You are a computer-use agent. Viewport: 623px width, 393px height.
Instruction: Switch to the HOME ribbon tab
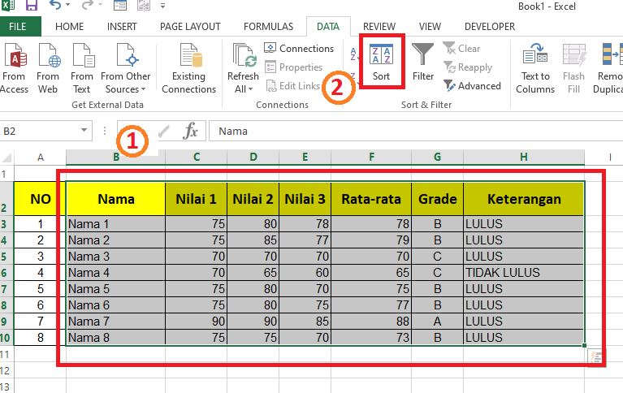click(70, 27)
